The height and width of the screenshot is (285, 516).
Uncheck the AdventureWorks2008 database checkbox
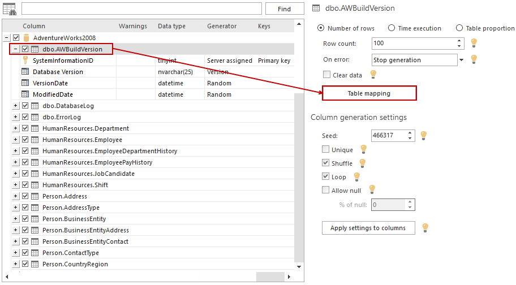point(16,38)
